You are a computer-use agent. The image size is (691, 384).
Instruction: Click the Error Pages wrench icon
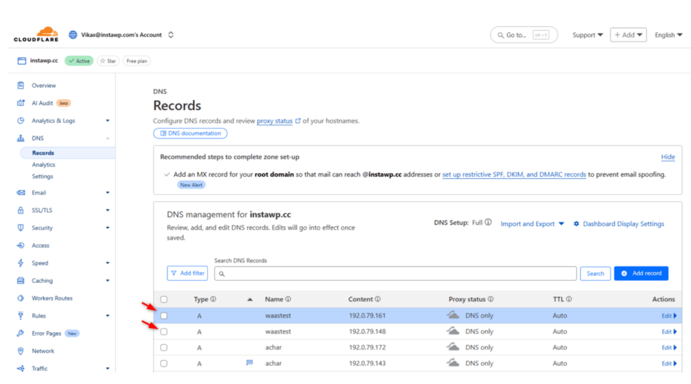(x=21, y=333)
